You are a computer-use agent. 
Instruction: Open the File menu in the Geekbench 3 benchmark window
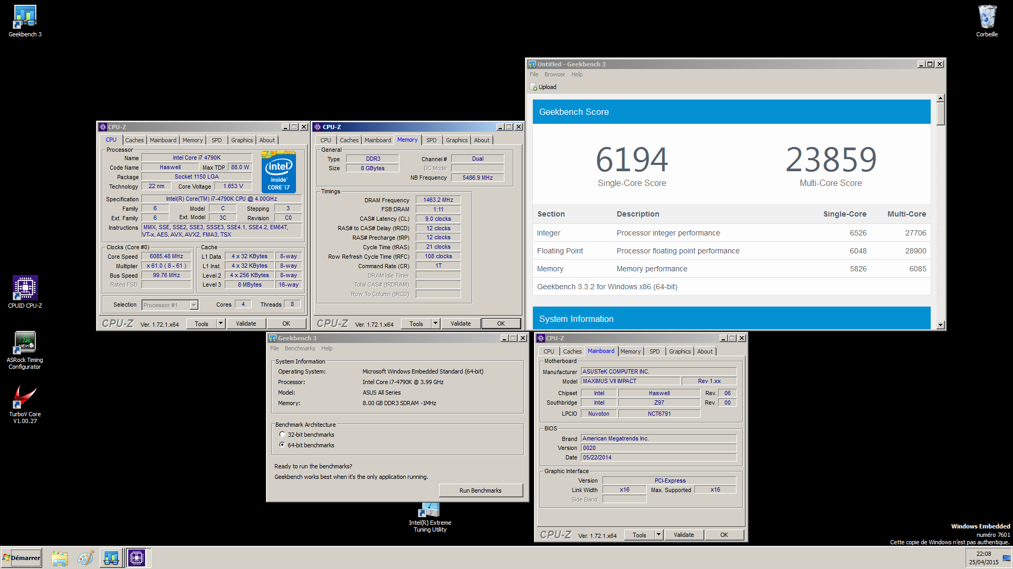pyautogui.click(x=274, y=348)
